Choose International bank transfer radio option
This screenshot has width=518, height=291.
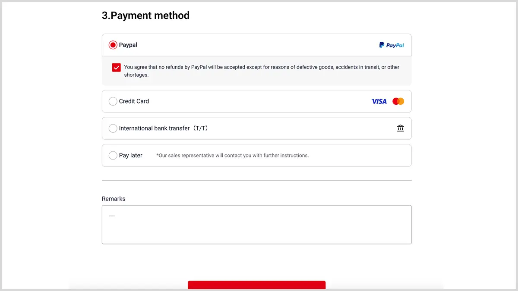click(113, 128)
